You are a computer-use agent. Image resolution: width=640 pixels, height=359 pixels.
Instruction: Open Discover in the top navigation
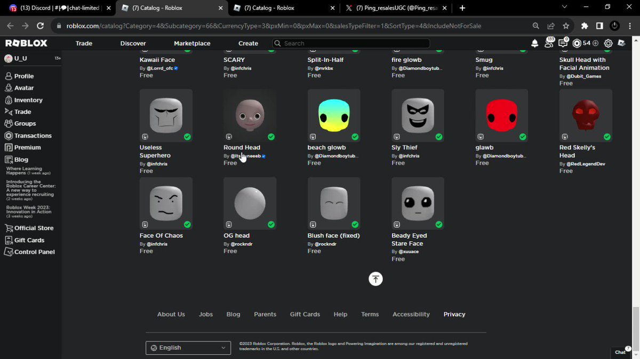tap(133, 43)
